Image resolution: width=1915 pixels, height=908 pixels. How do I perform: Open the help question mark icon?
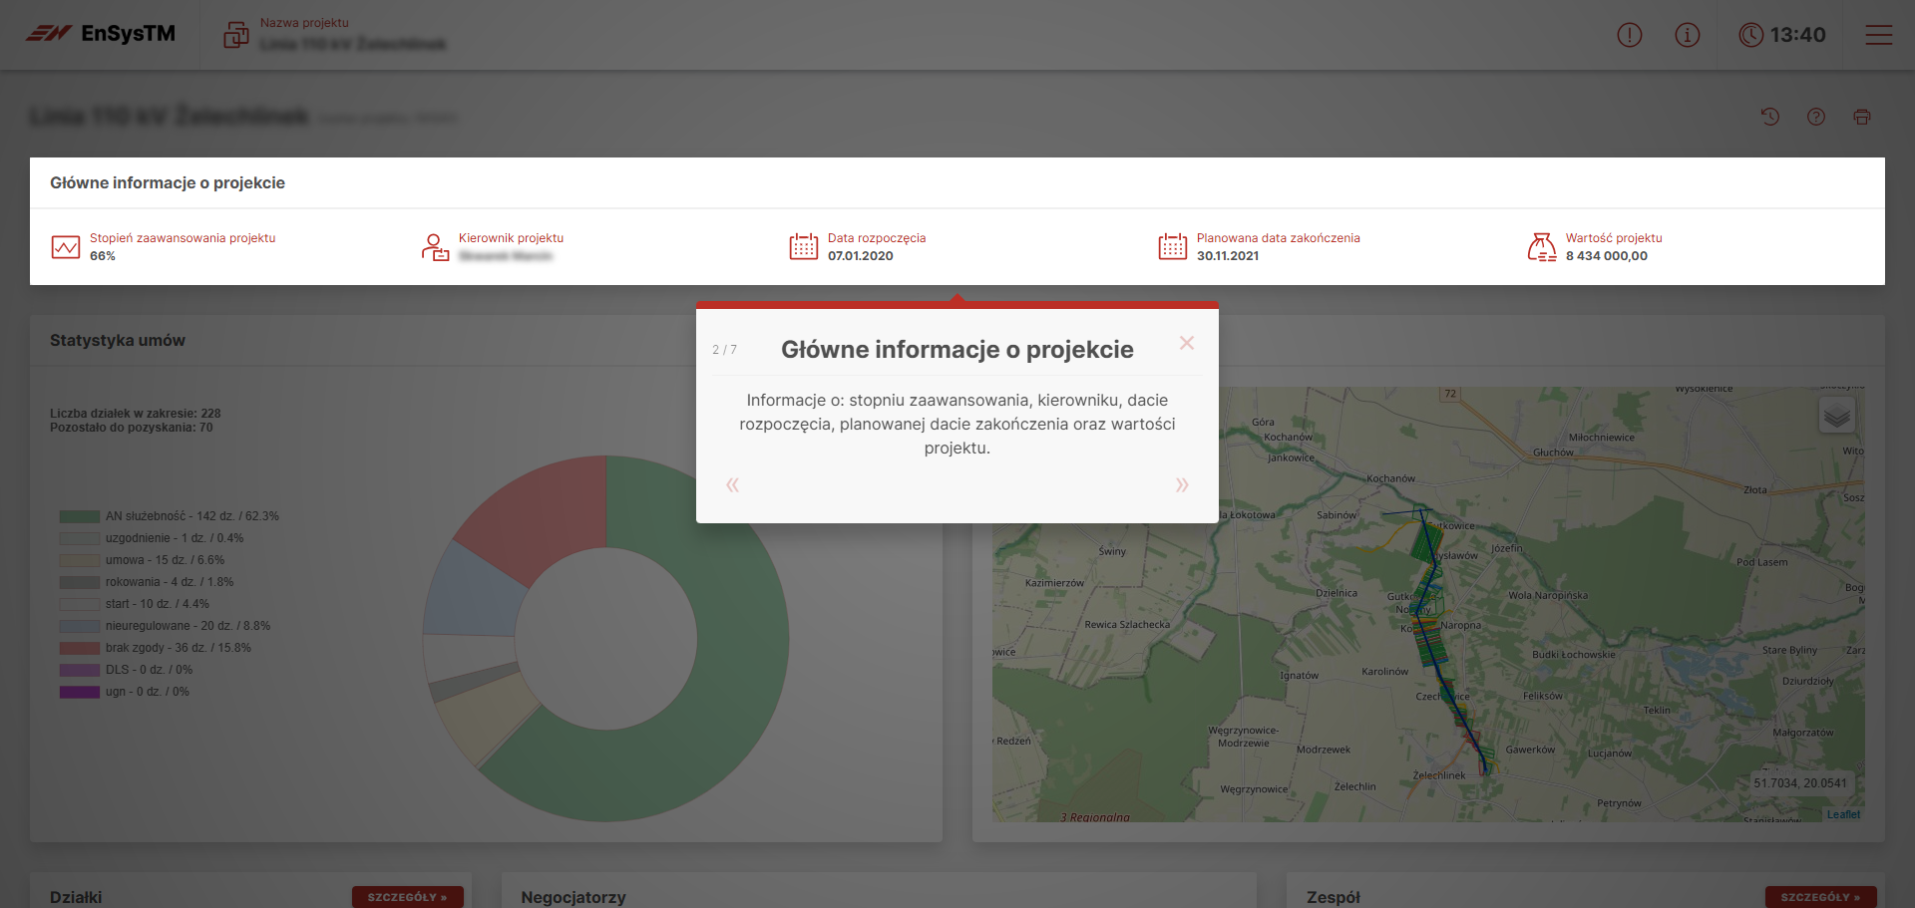[1815, 117]
